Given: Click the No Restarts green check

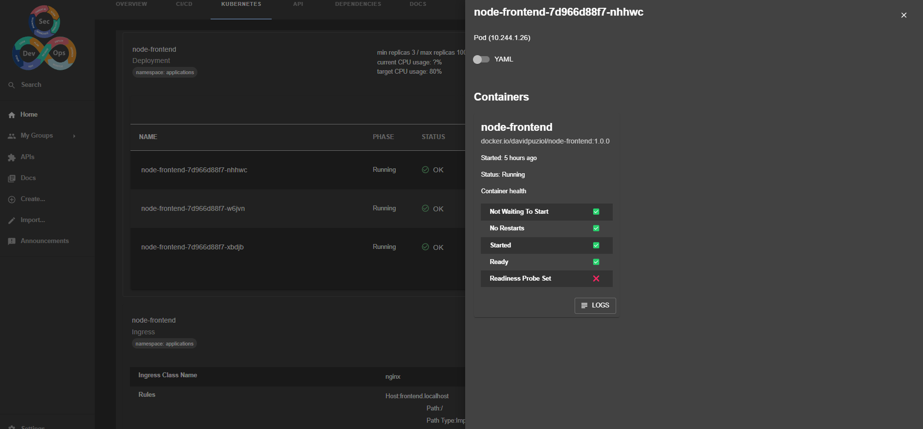Looking at the screenshot, I should [596, 228].
